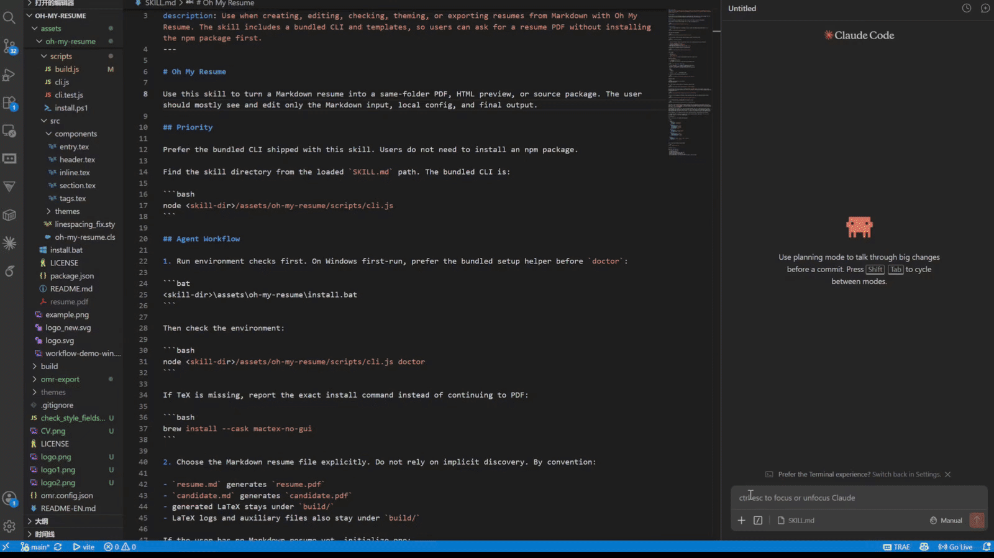This screenshot has width=994, height=558.
Task: Open install.ps1 script
Action: [x=71, y=107]
